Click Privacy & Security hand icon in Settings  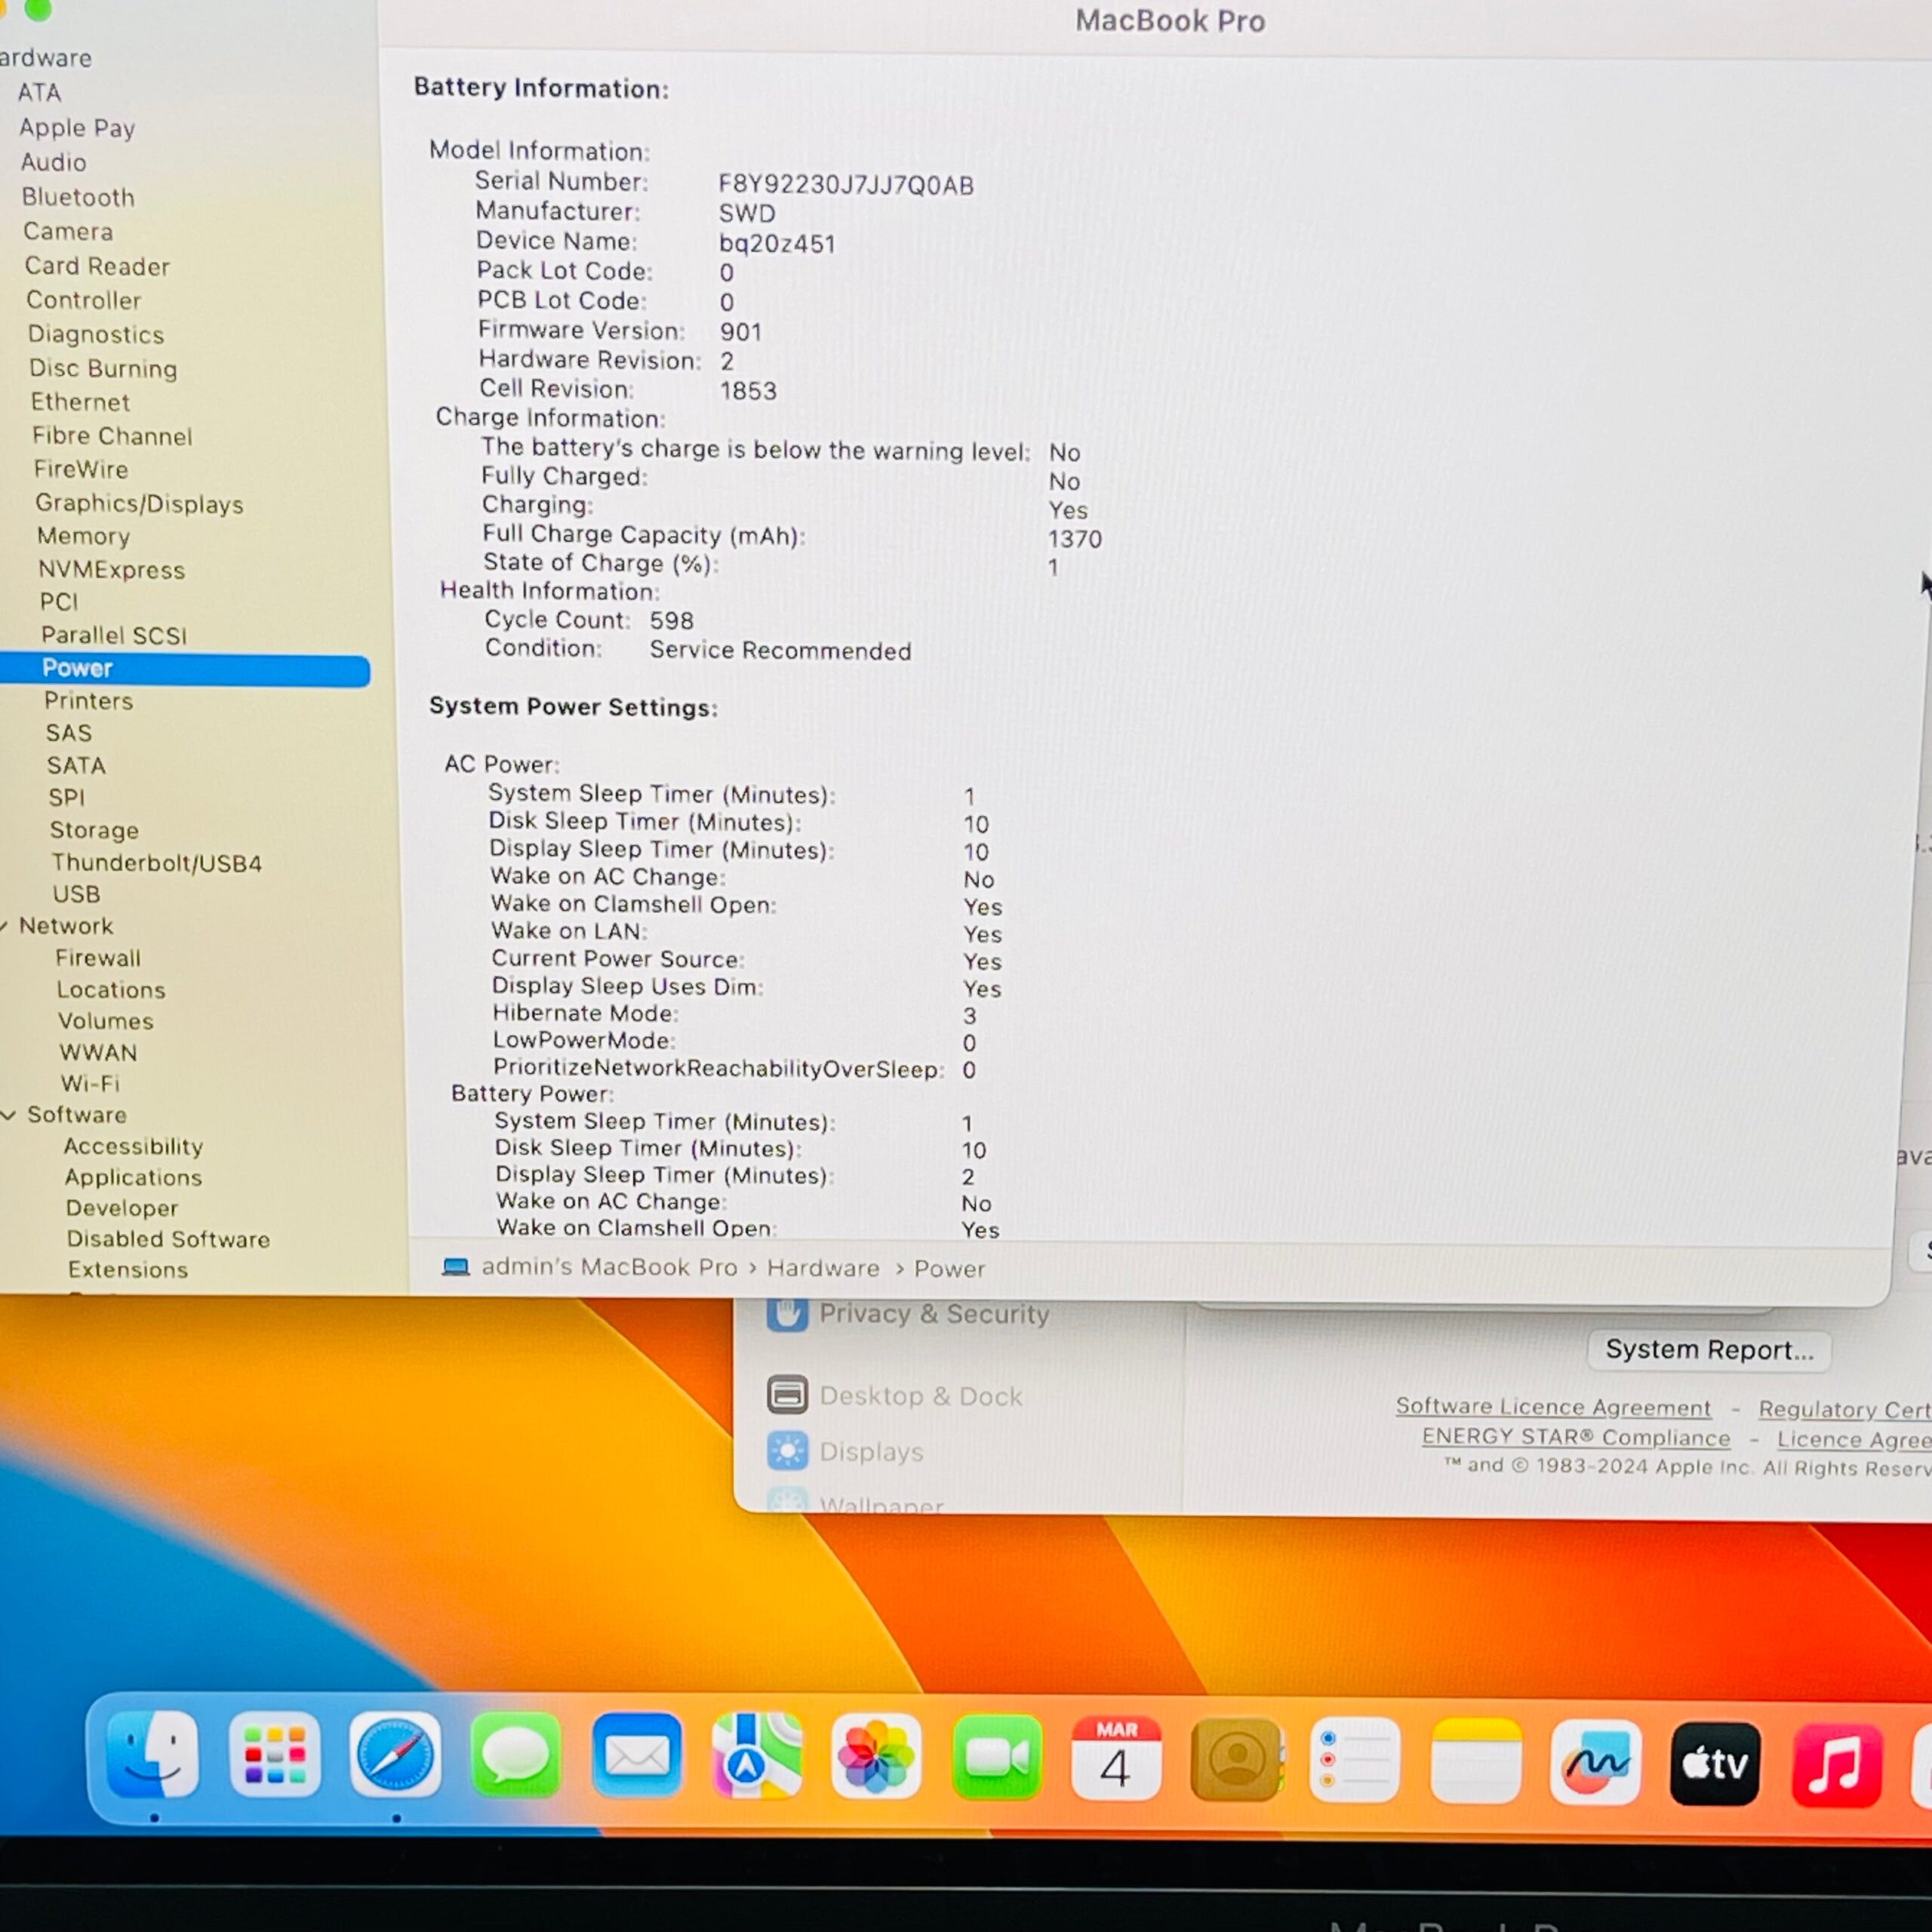tap(787, 1313)
